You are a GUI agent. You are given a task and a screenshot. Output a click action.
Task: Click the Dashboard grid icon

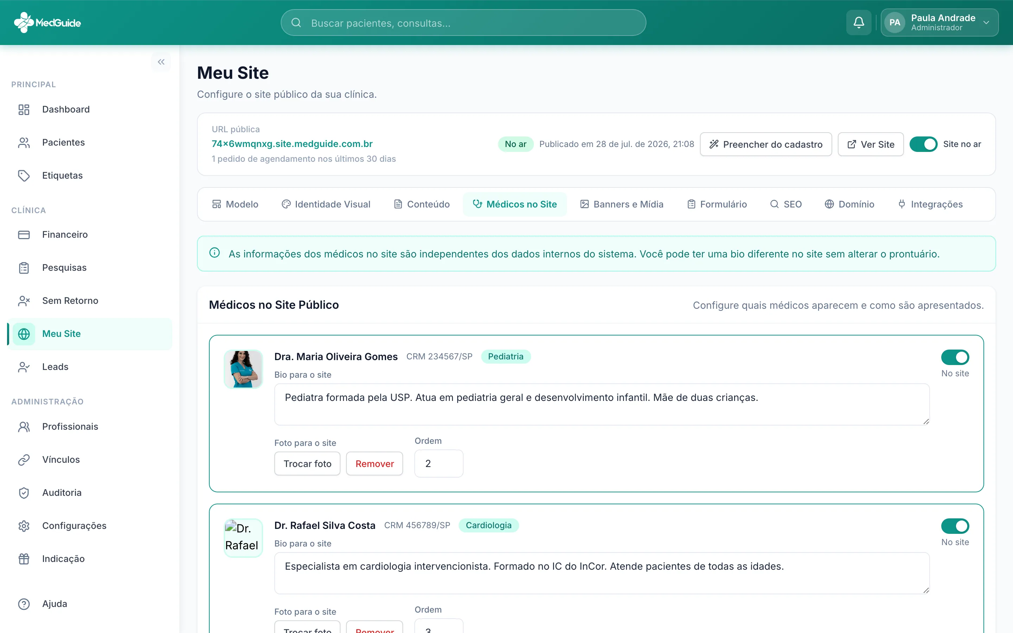24,110
